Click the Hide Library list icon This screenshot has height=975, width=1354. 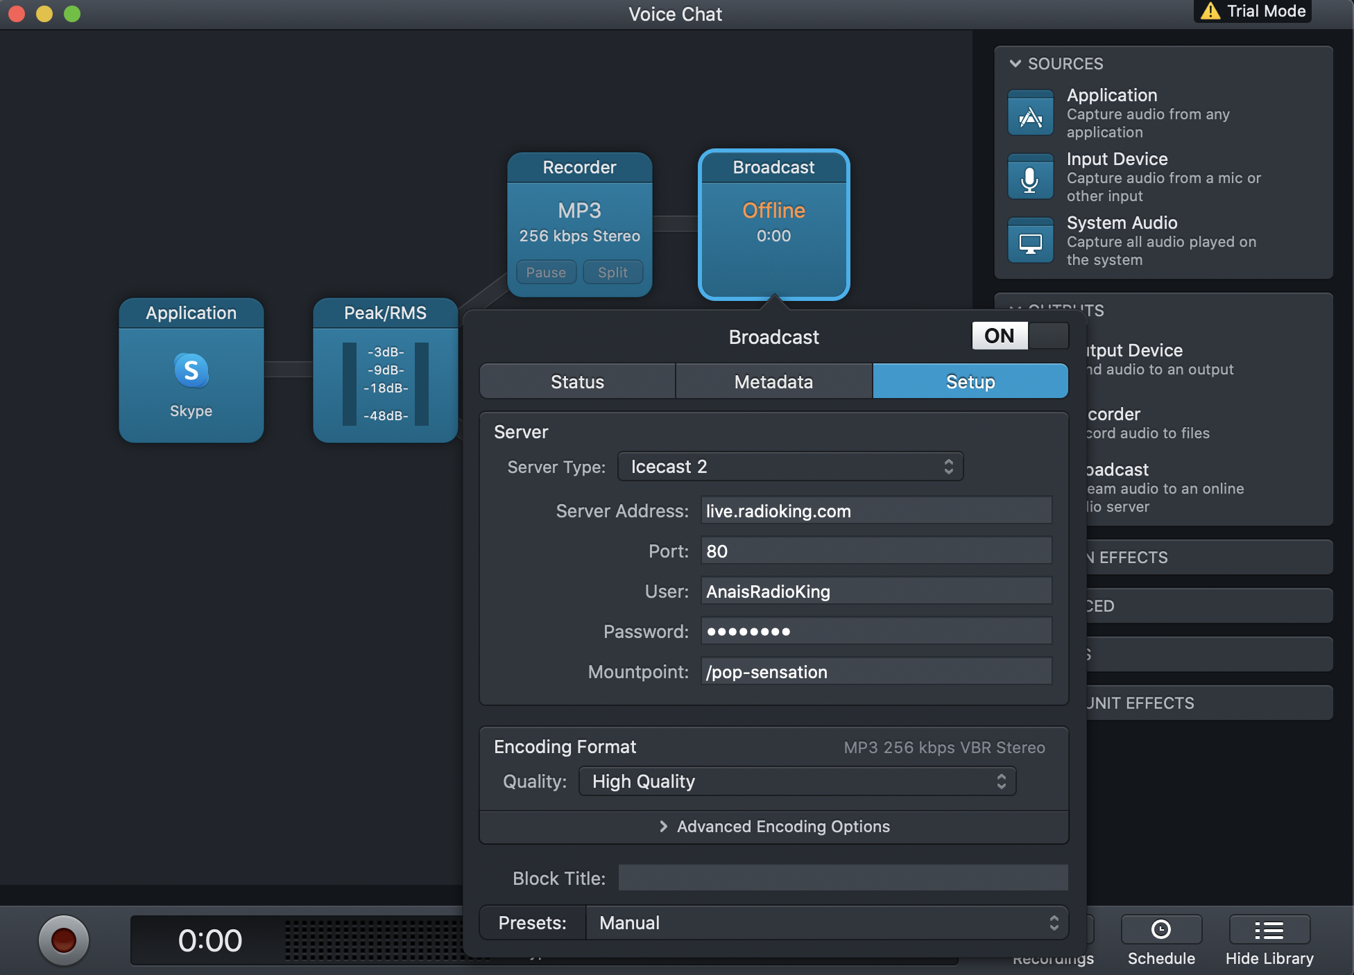tap(1269, 929)
